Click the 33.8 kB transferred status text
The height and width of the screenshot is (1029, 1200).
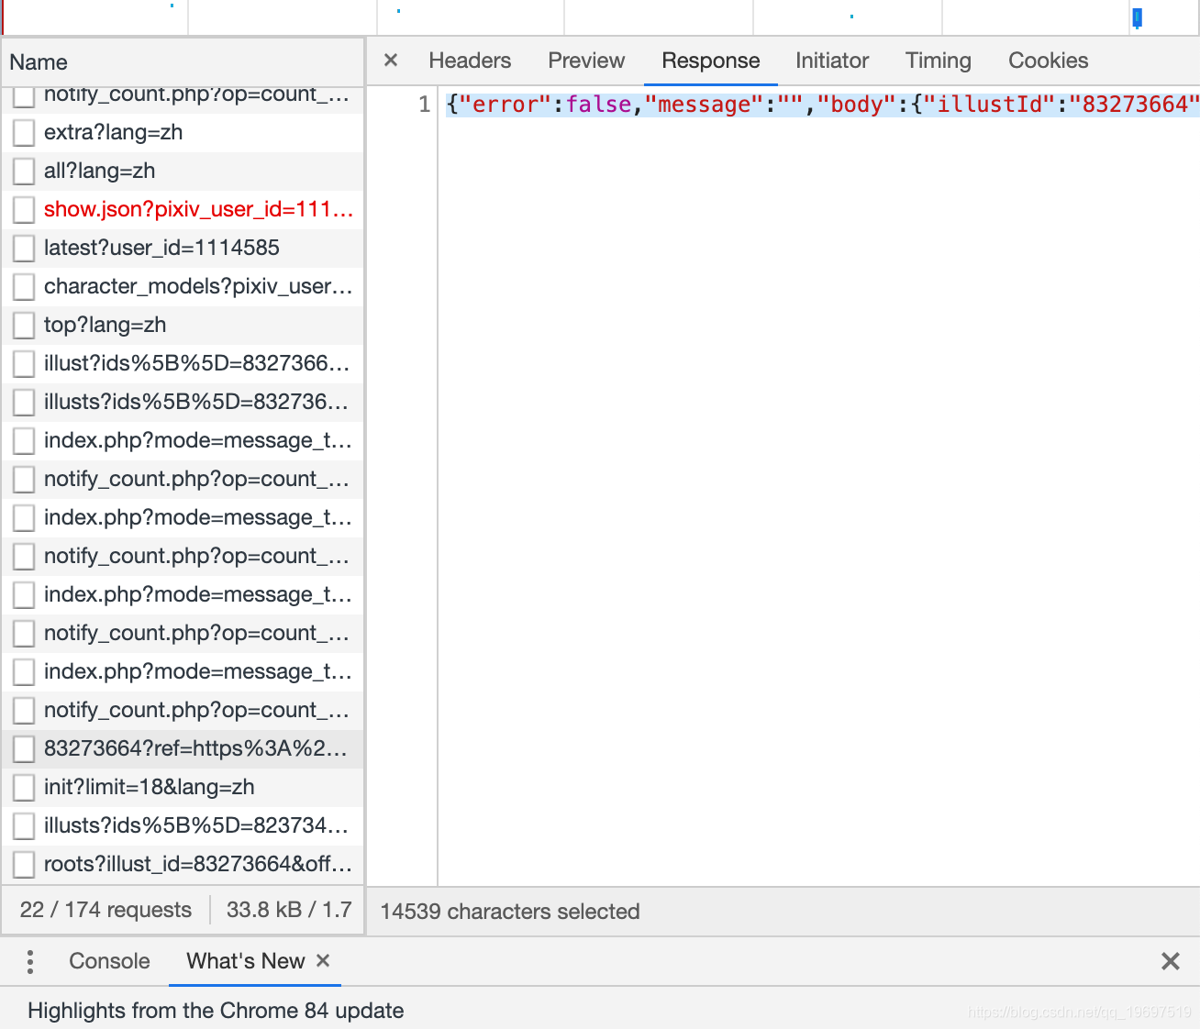289,910
